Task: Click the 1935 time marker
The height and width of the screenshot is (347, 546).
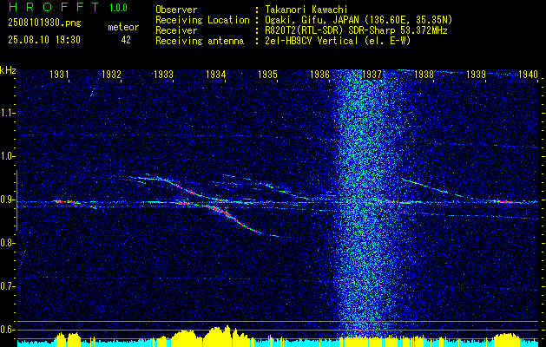Action: coord(267,74)
